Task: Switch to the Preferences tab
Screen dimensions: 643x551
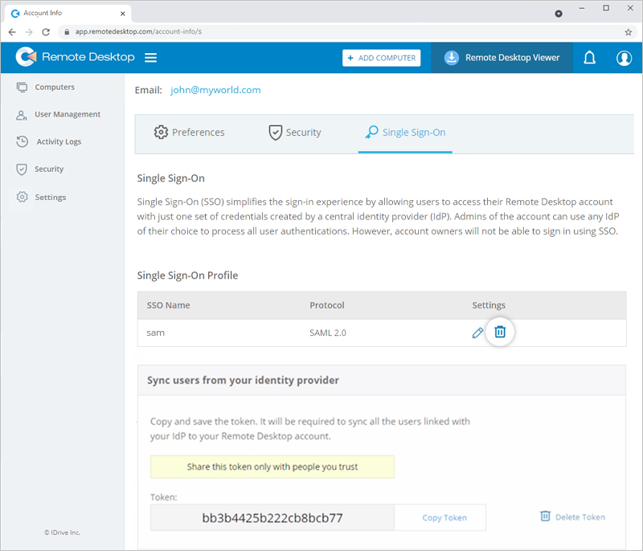Action: point(189,133)
